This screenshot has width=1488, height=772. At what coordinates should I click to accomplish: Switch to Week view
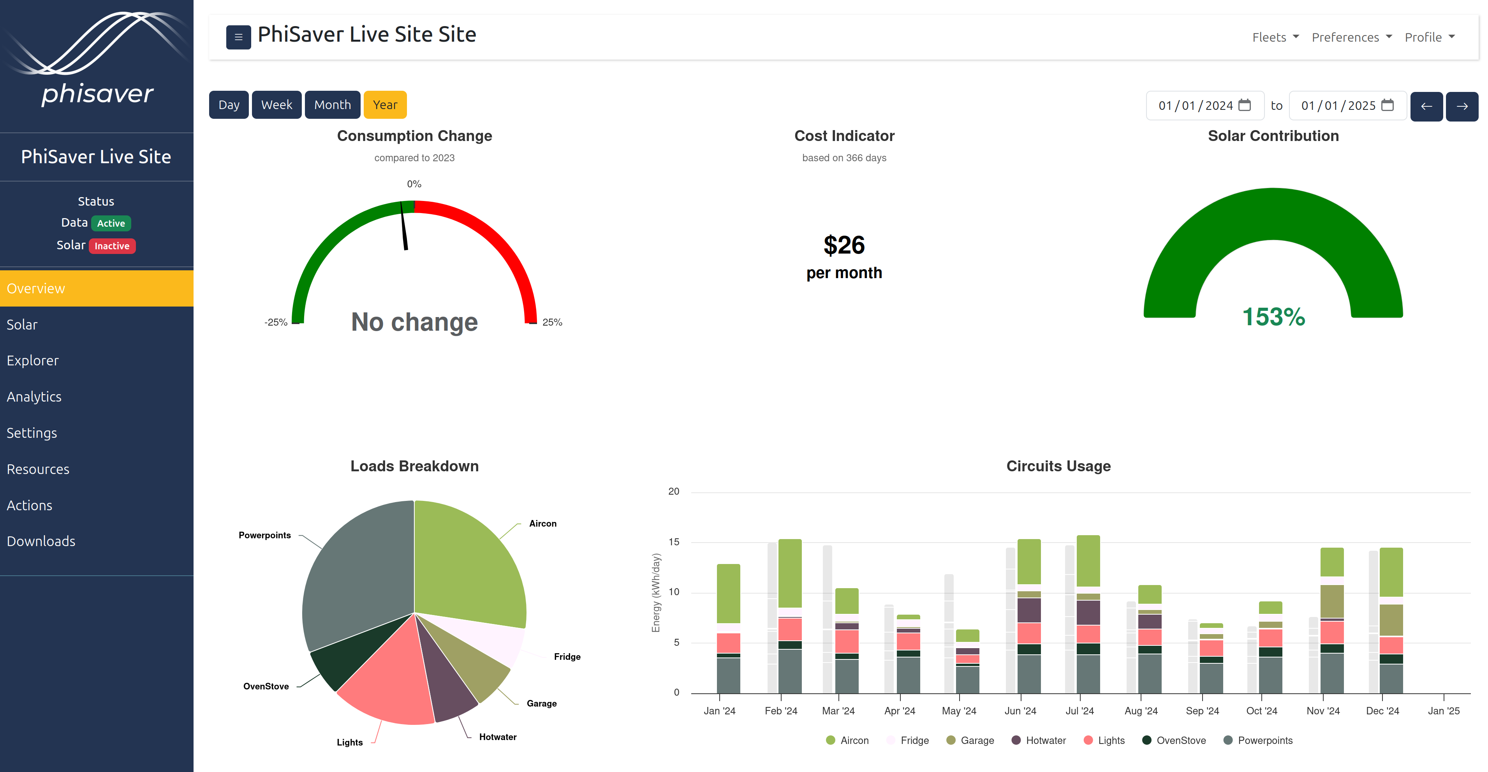point(276,105)
